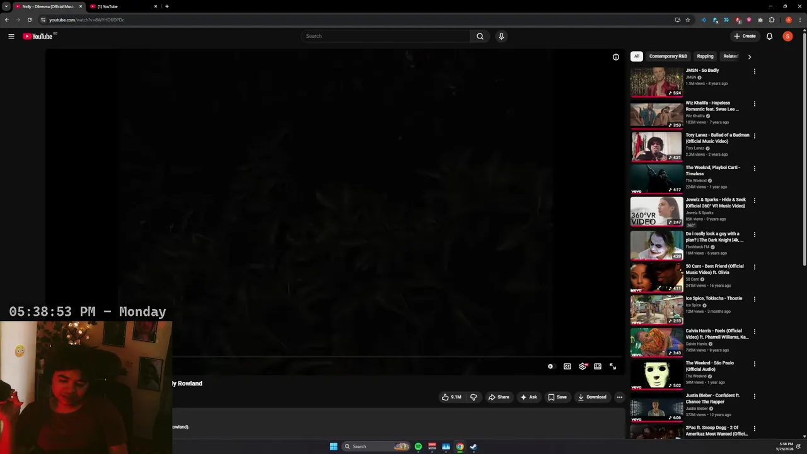This screenshot has height=454, width=807.
Task: Open the tab search dropdown at top-left
Action: (x=6, y=6)
